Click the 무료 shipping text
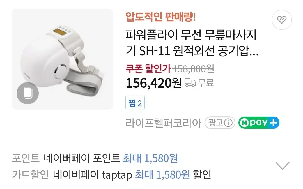Viewport: 303px width, 189px height. coord(206,83)
